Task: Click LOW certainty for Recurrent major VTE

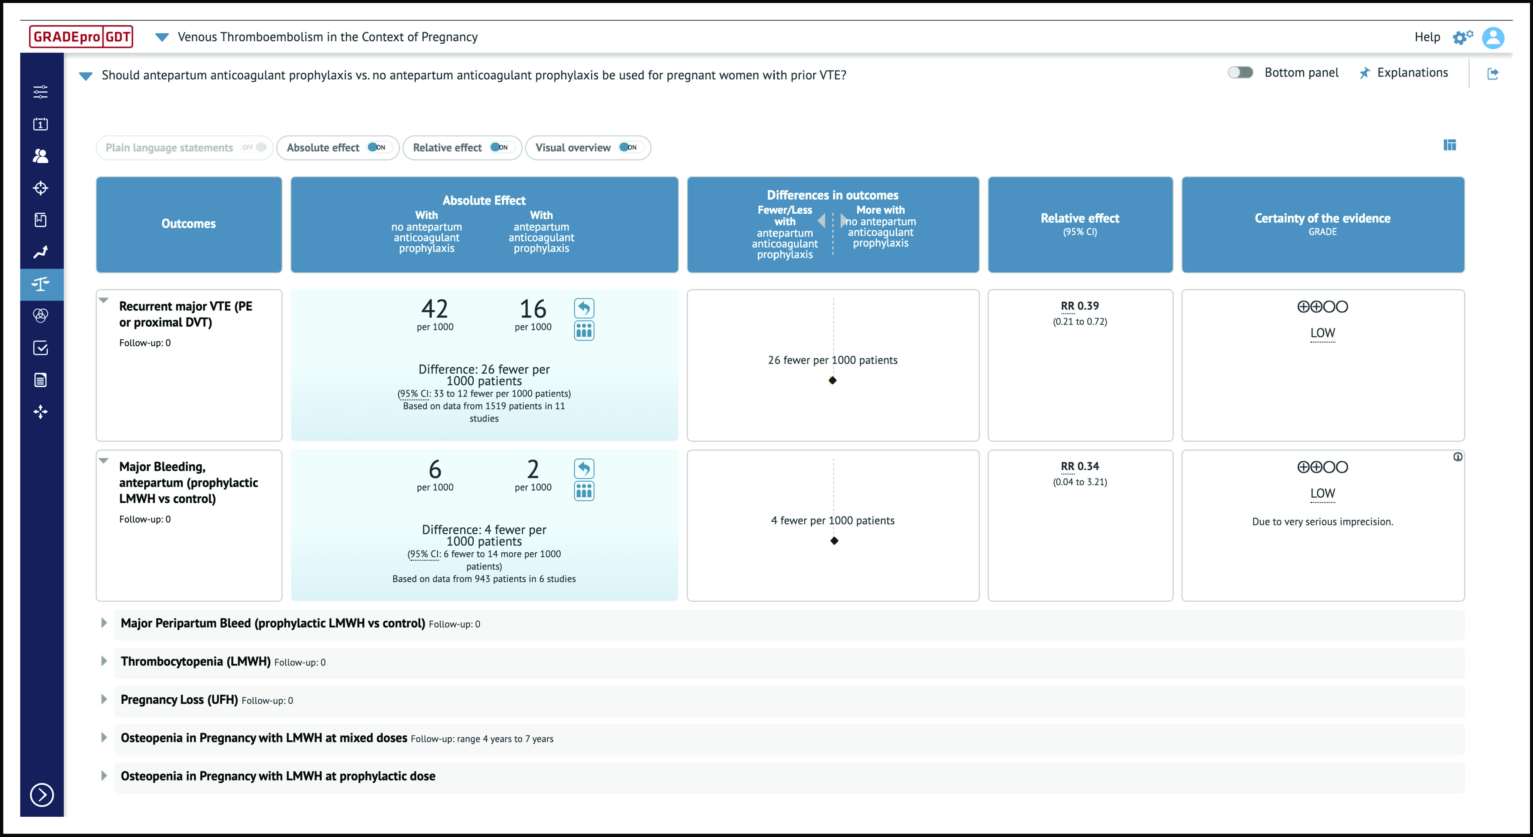Action: [x=1322, y=333]
